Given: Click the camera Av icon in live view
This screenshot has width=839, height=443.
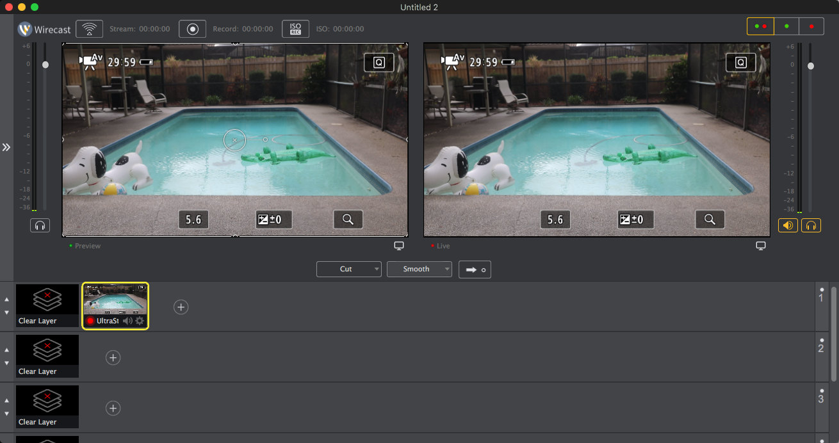Looking at the screenshot, I should coord(453,61).
